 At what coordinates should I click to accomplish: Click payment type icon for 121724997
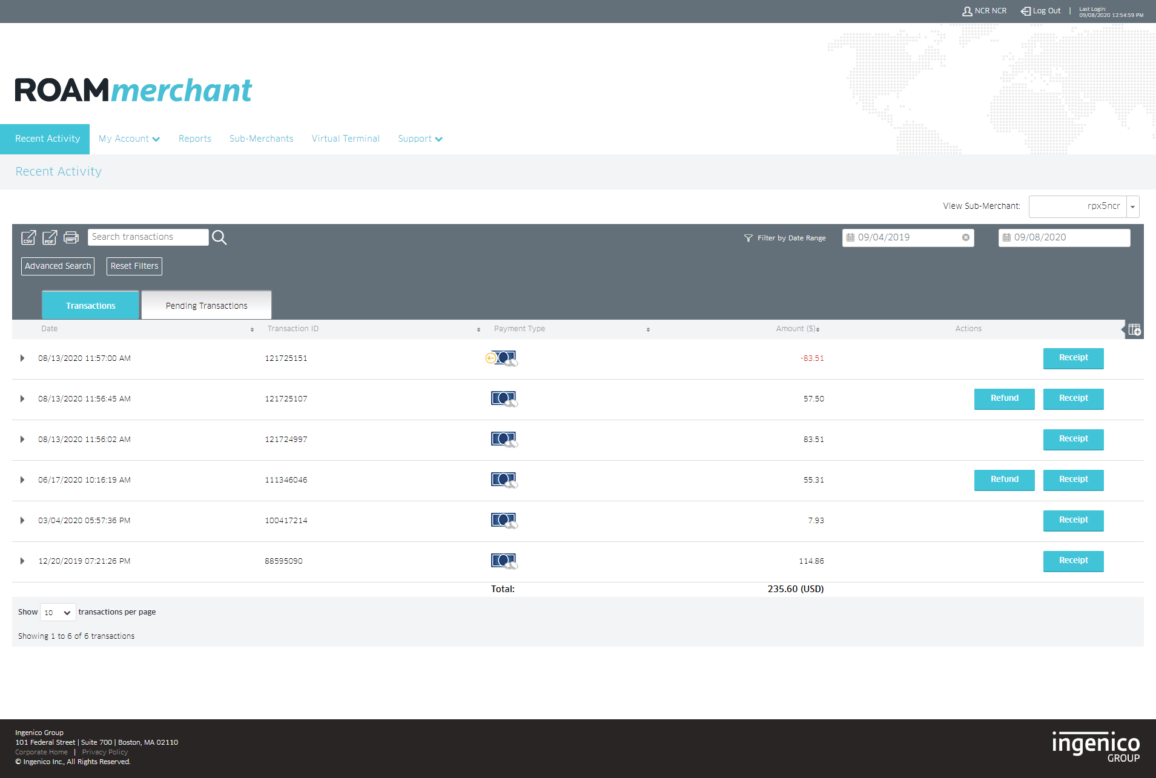click(x=504, y=440)
